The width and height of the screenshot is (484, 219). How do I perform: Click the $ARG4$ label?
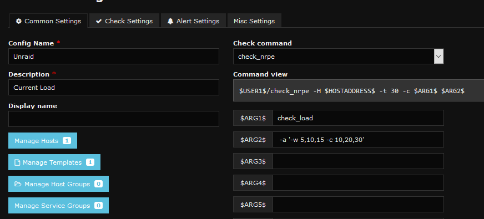253,183
